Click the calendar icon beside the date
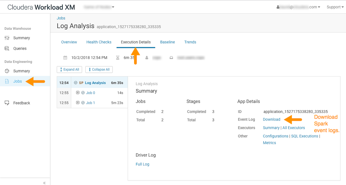346x185 pixels. pos(65,58)
